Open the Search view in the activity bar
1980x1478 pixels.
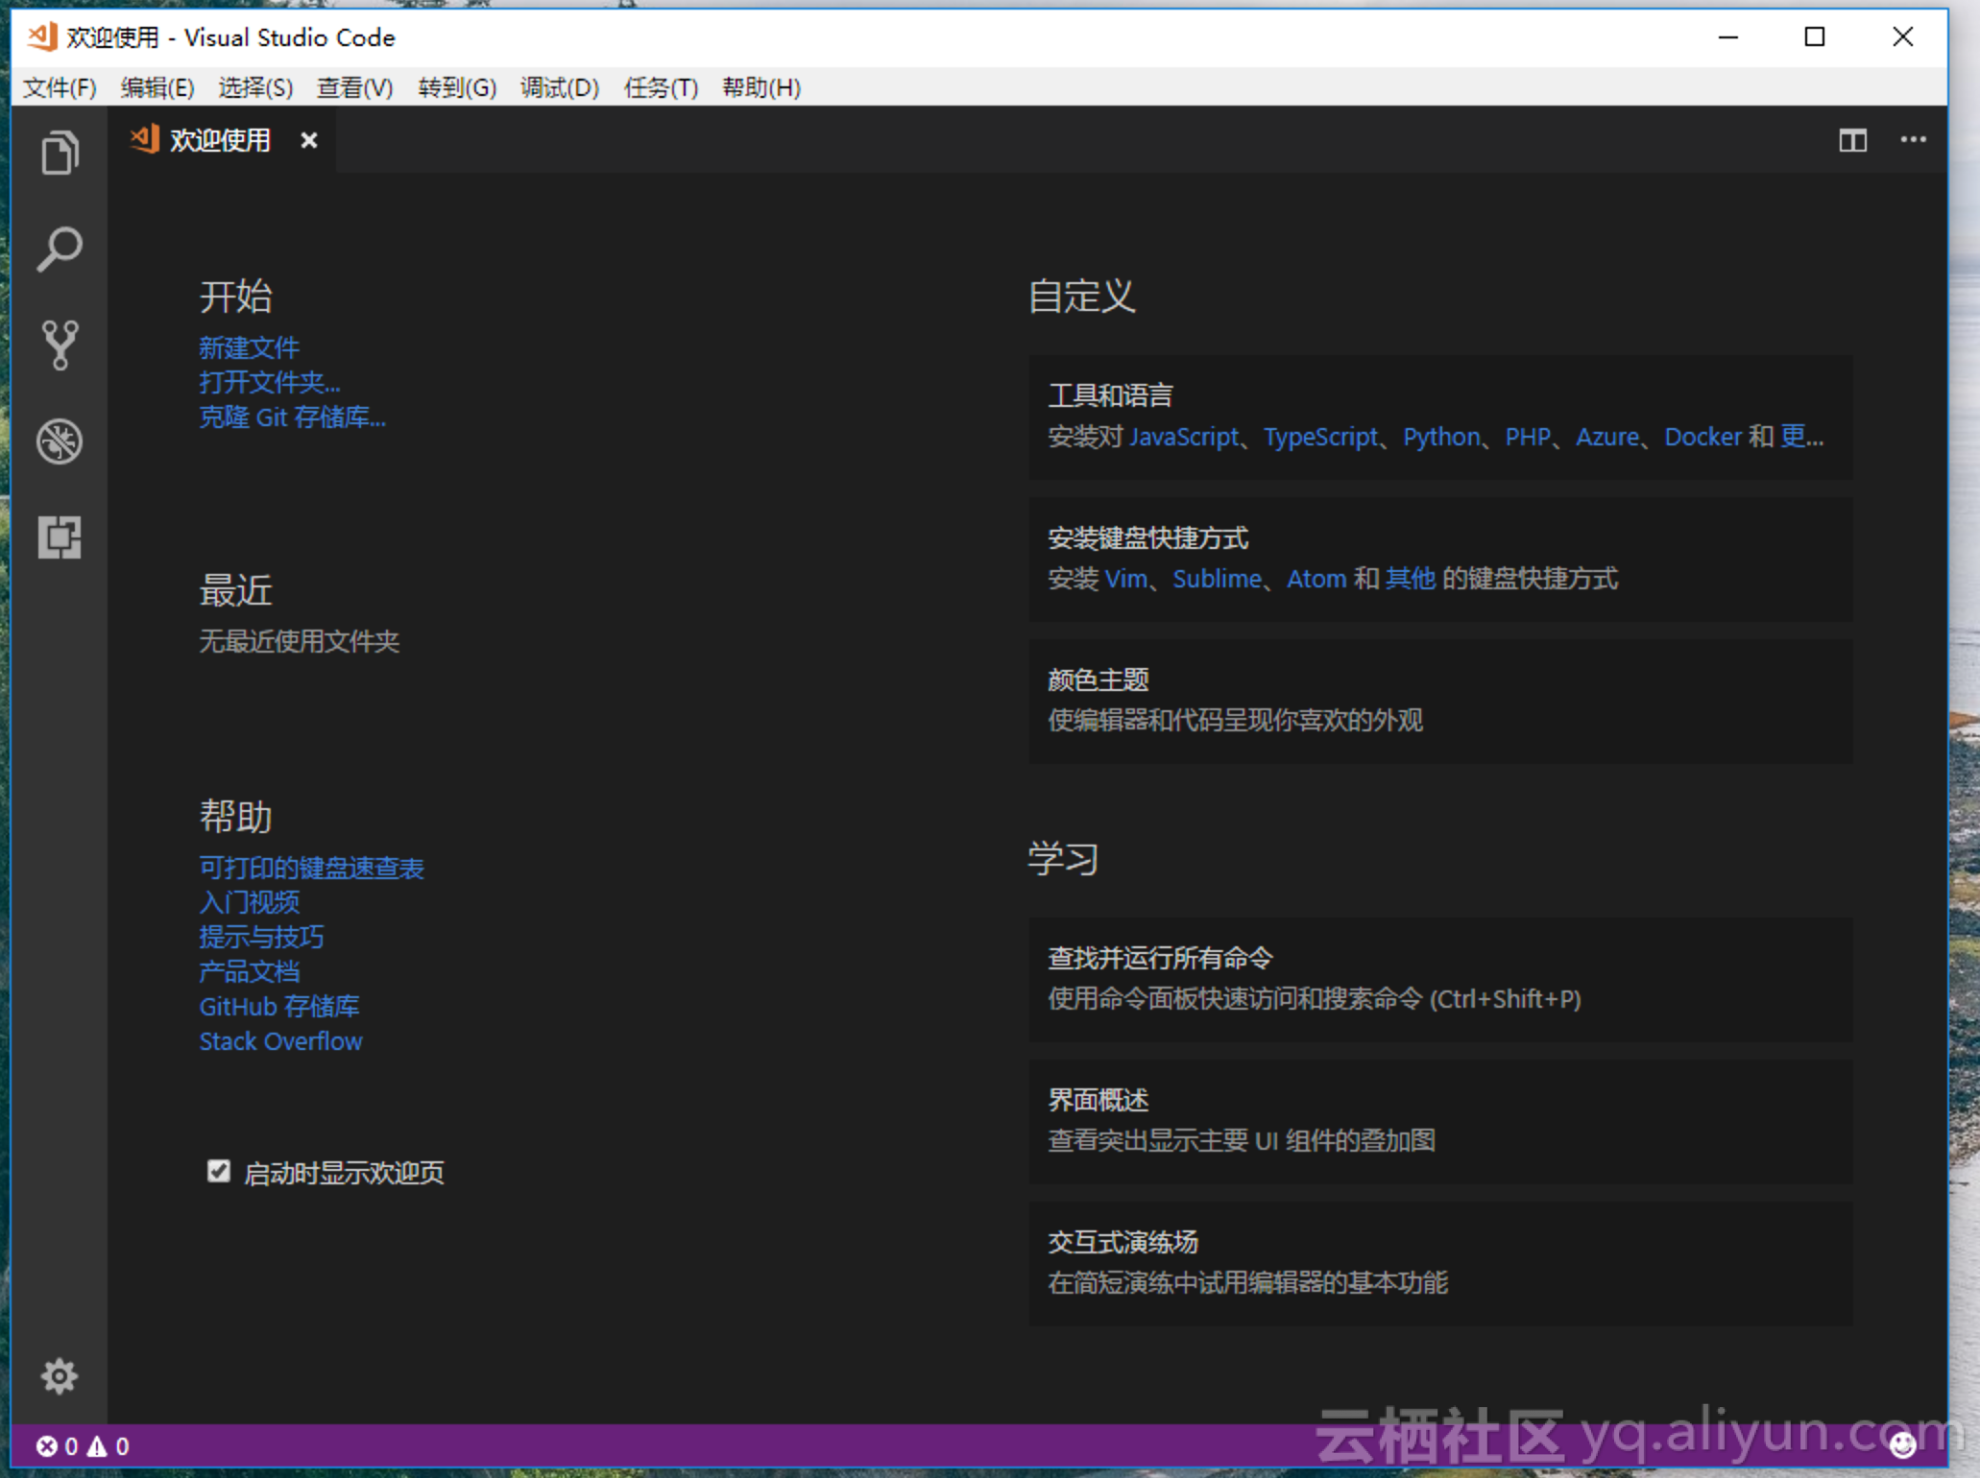[x=60, y=248]
